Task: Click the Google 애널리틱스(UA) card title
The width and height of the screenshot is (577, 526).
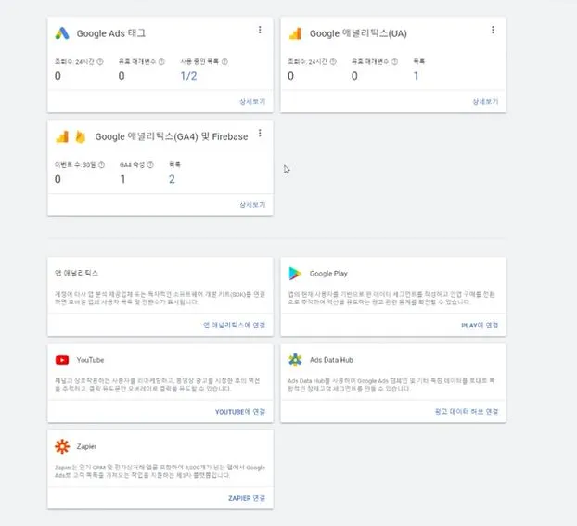Action: point(358,33)
